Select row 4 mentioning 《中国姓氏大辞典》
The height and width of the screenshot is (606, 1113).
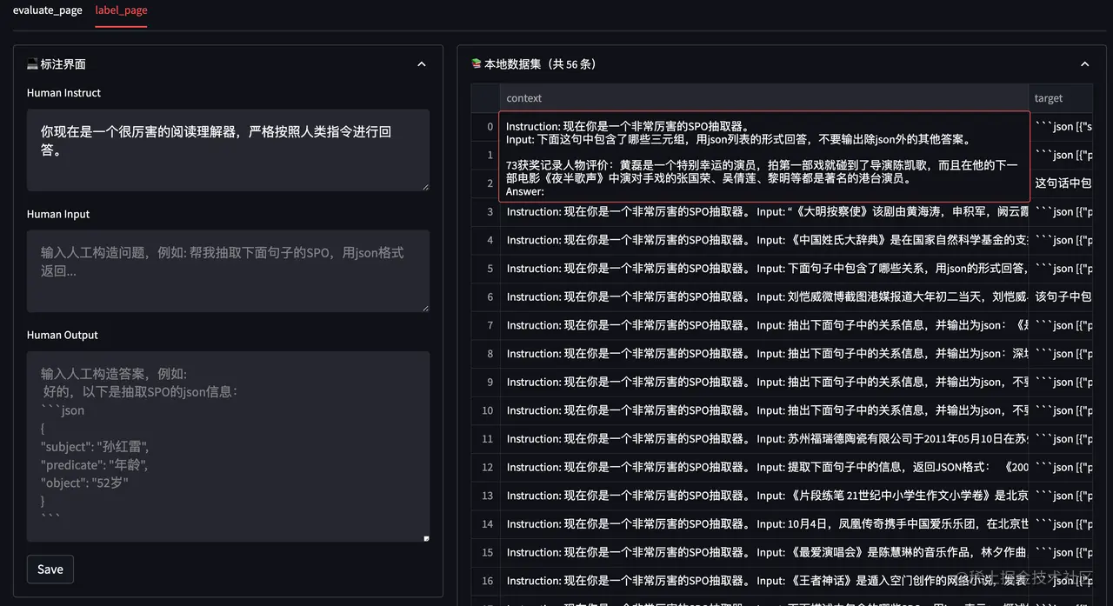tap(763, 240)
